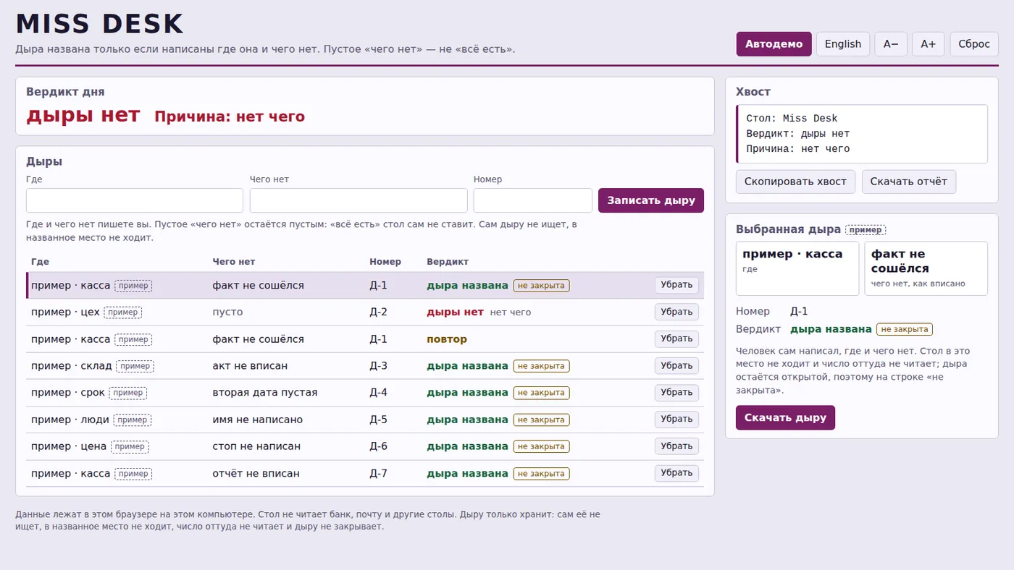Start the Автодемо mode

pos(774,44)
